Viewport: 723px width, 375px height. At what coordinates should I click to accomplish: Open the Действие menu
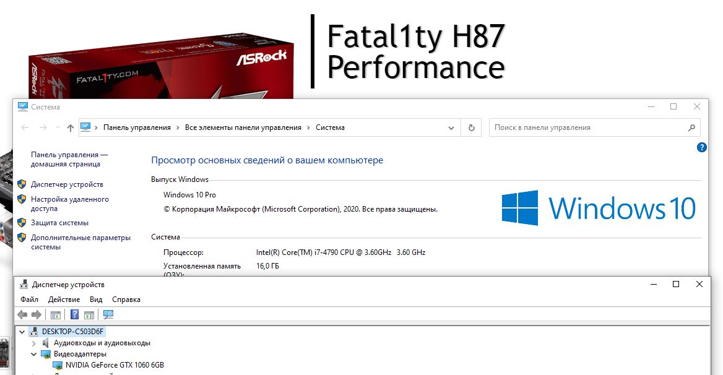64,300
